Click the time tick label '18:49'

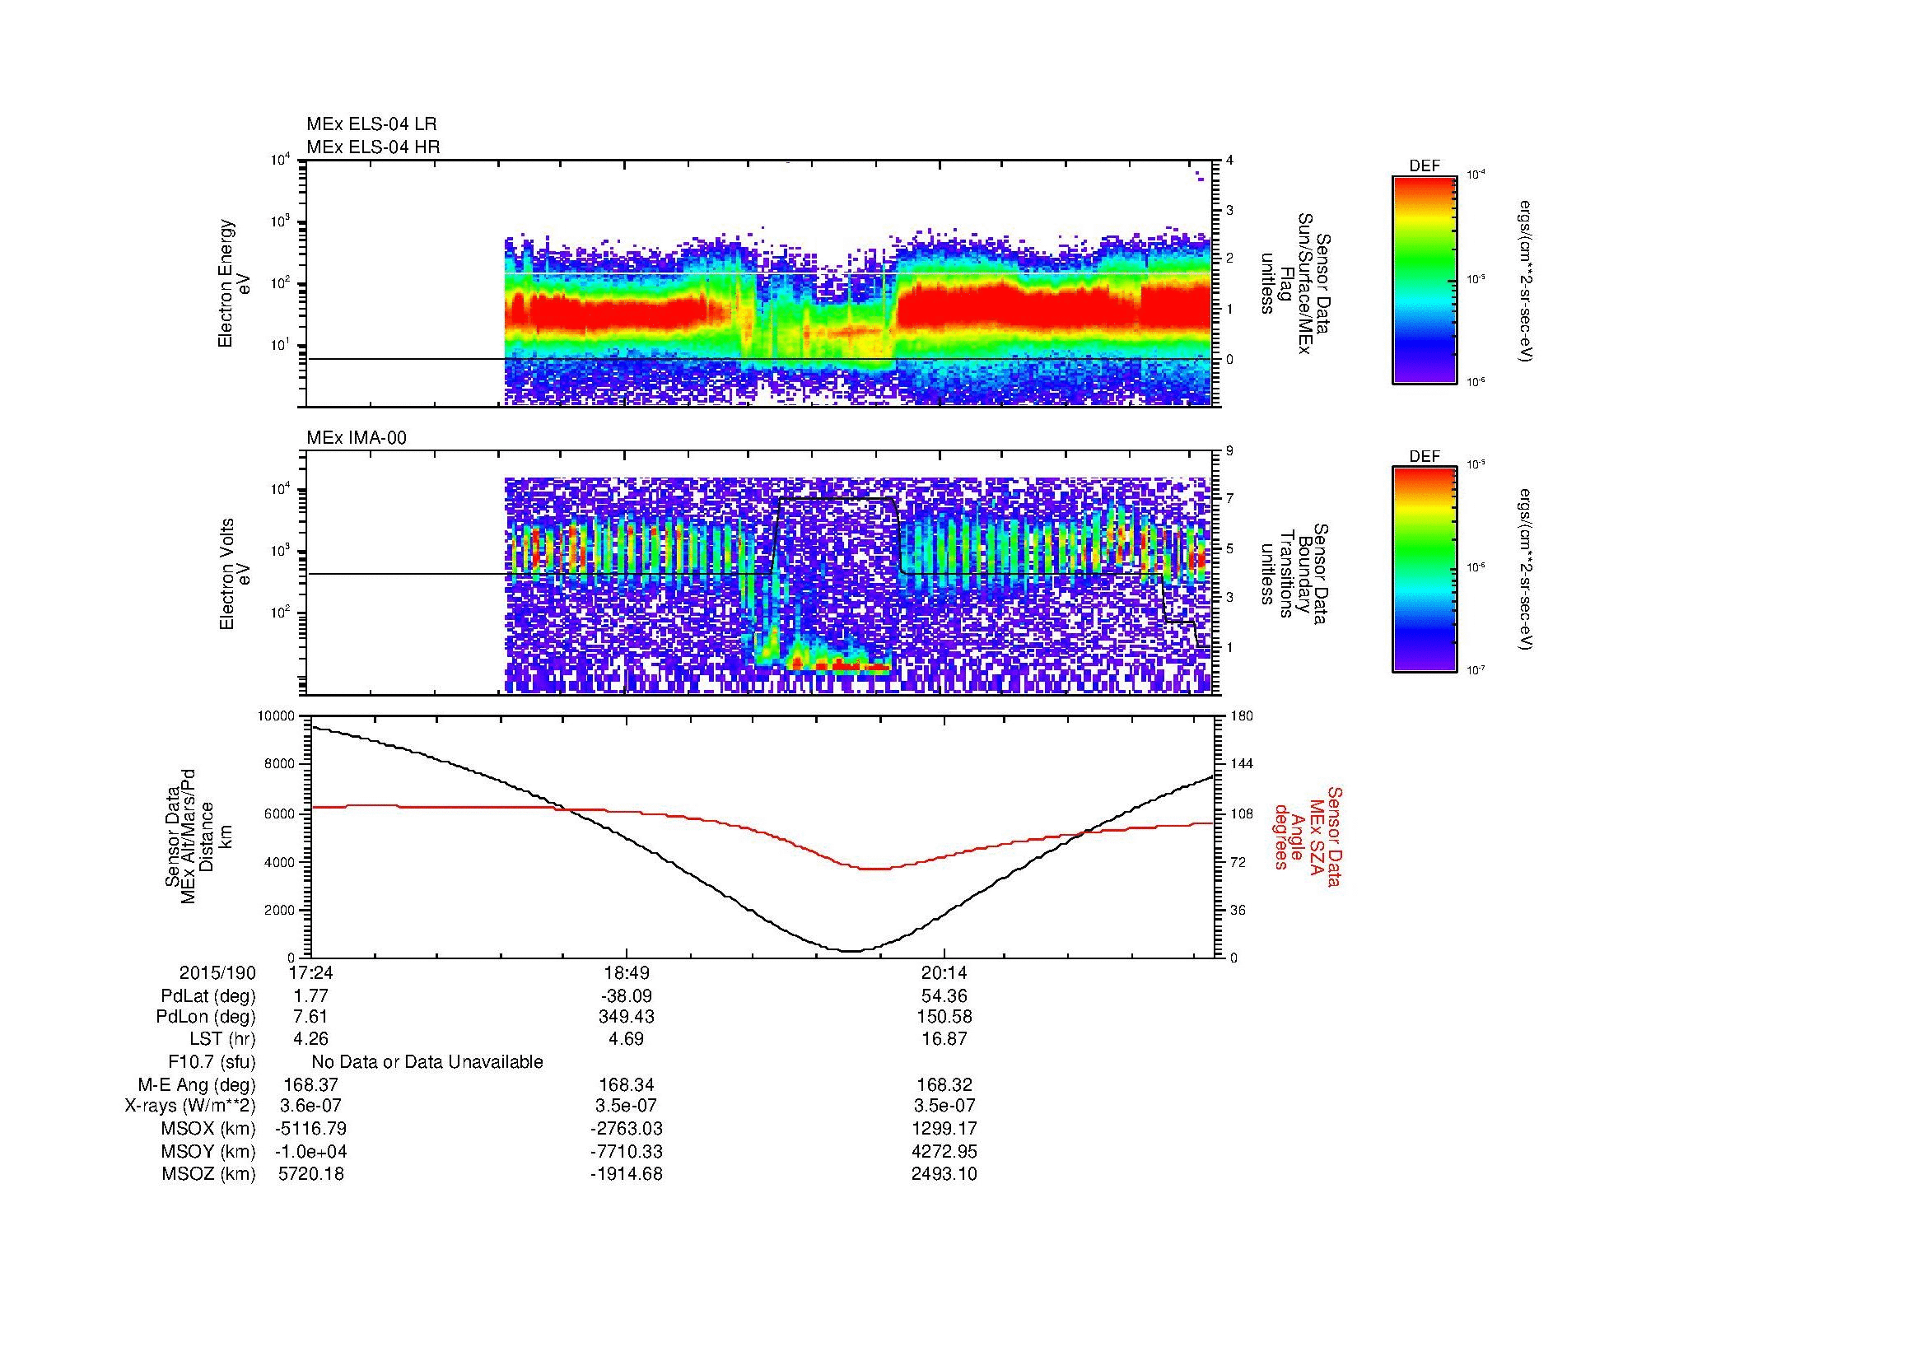tap(627, 972)
